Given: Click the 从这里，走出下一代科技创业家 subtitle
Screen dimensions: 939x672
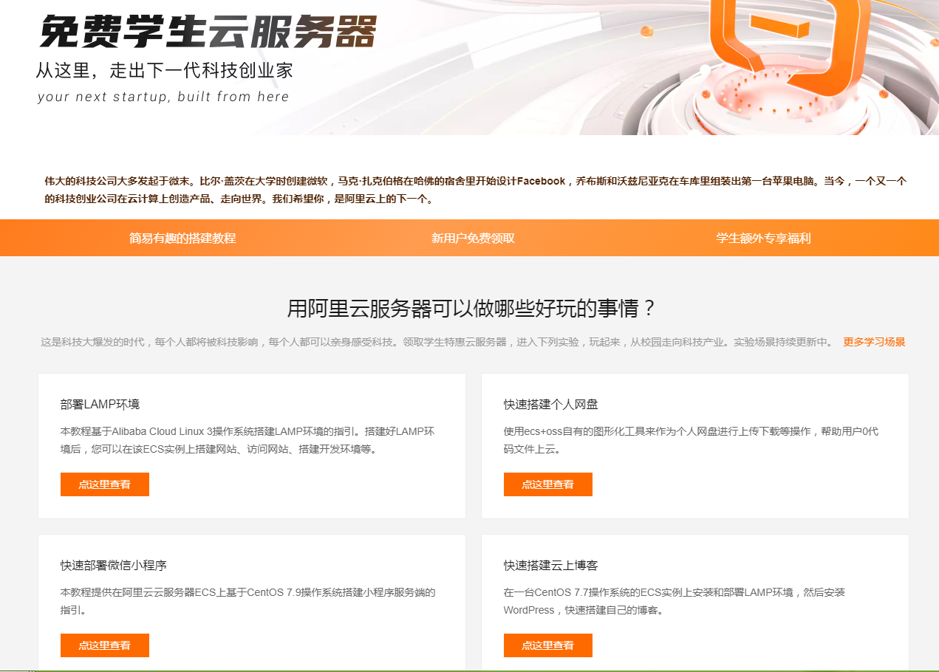Looking at the screenshot, I should pos(165,71).
